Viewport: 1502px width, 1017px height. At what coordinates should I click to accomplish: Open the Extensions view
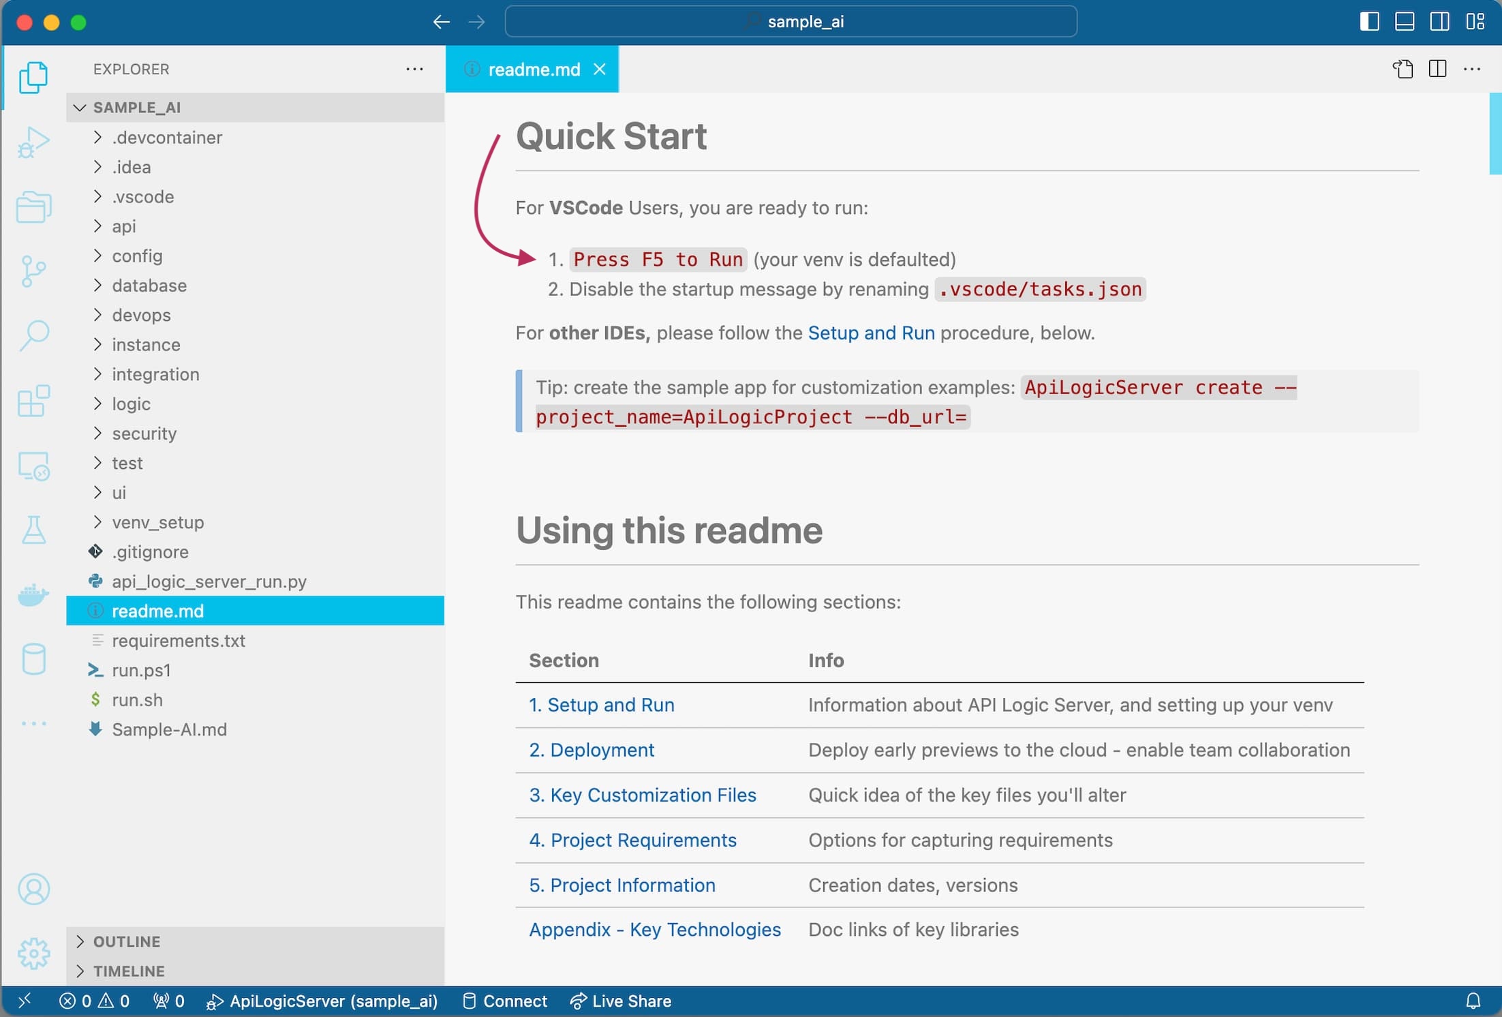[33, 401]
